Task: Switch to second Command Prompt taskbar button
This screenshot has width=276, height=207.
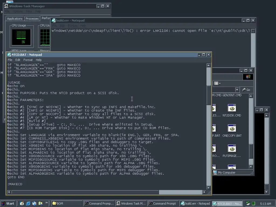Action: coord(163,203)
